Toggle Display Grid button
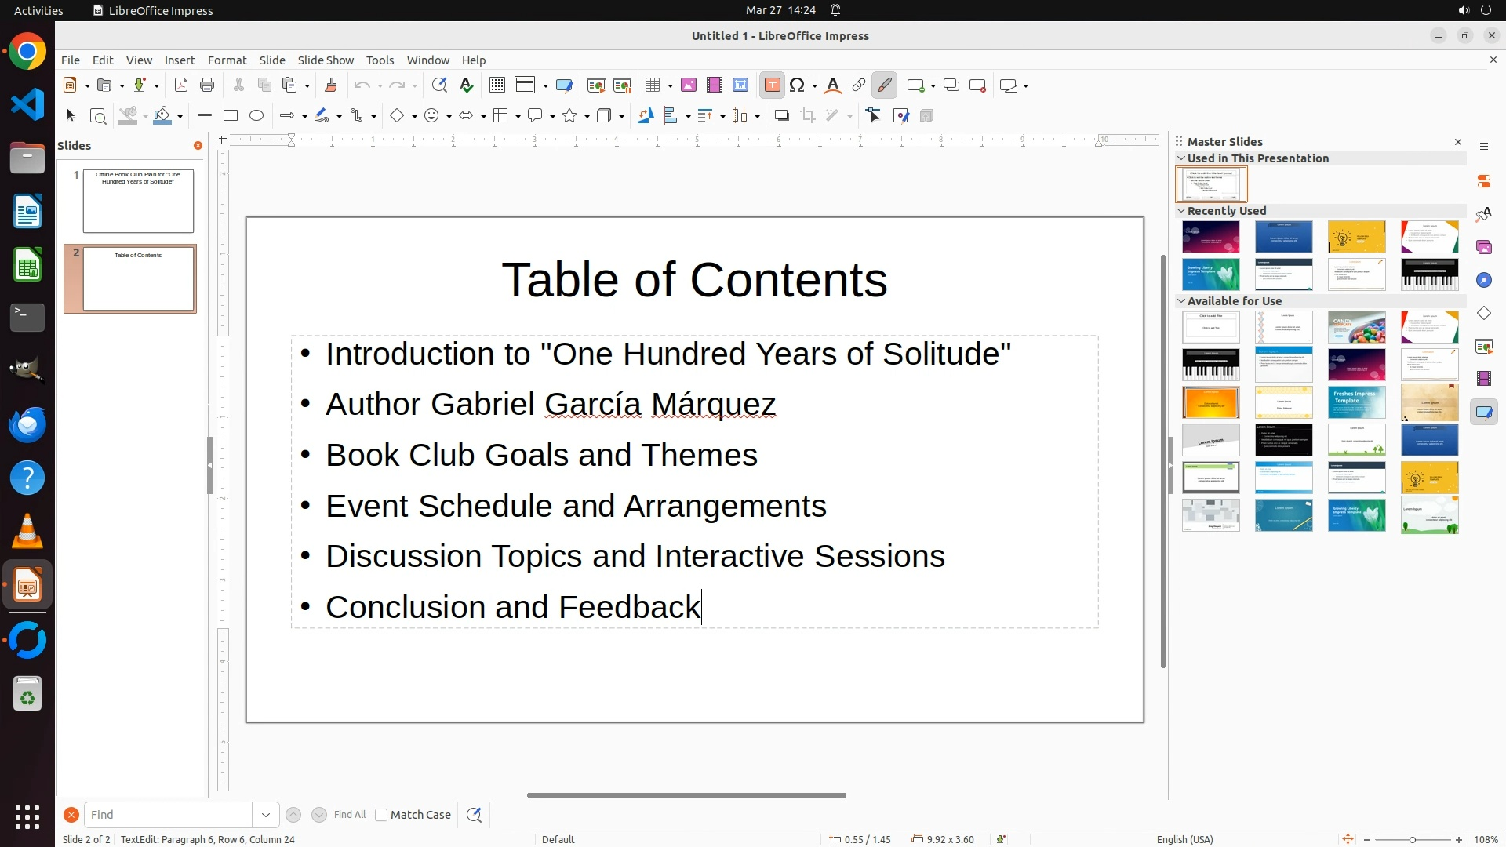Image resolution: width=1506 pixels, height=847 pixels. point(497,85)
